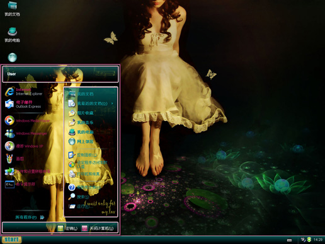The image size is (325, 244).
Task: Open 控制面板(C) control panel
Action: tap(83, 155)
